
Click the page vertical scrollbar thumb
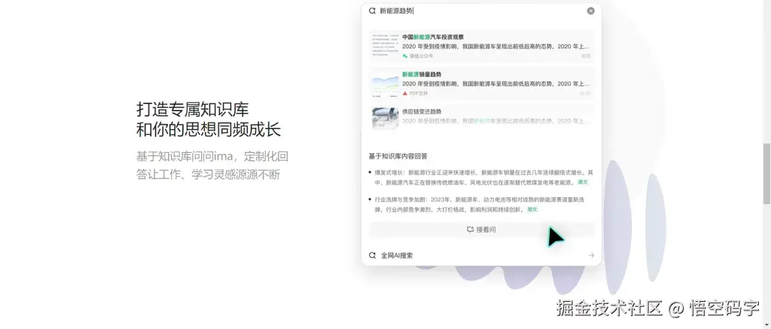pyautogui.click(x=767, y=173)
